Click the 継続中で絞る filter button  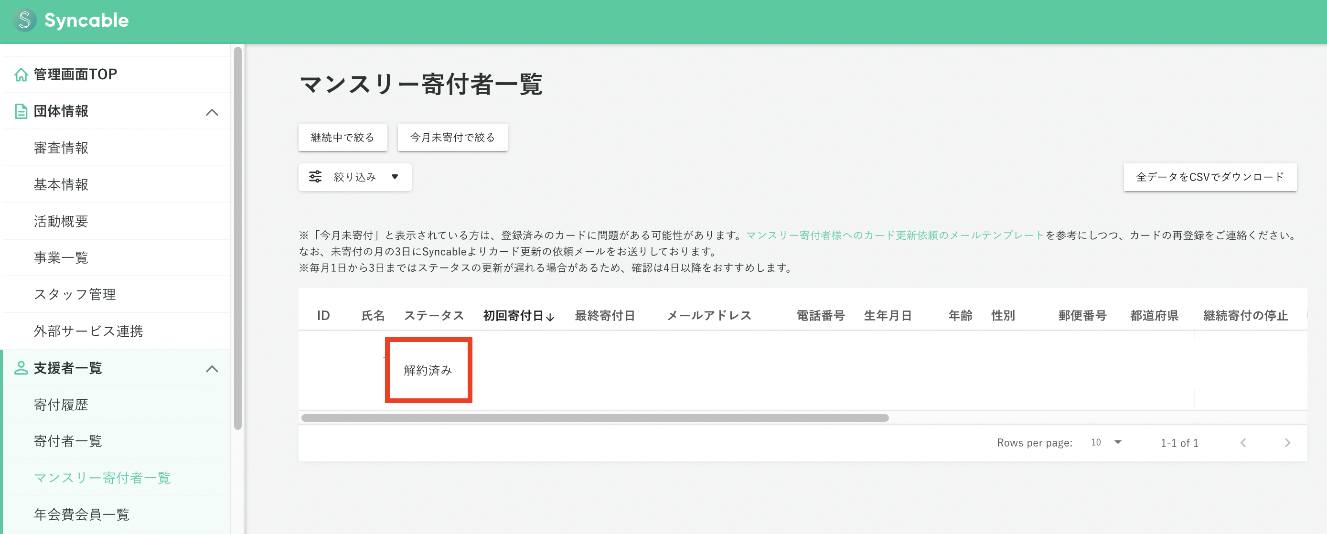342,137
